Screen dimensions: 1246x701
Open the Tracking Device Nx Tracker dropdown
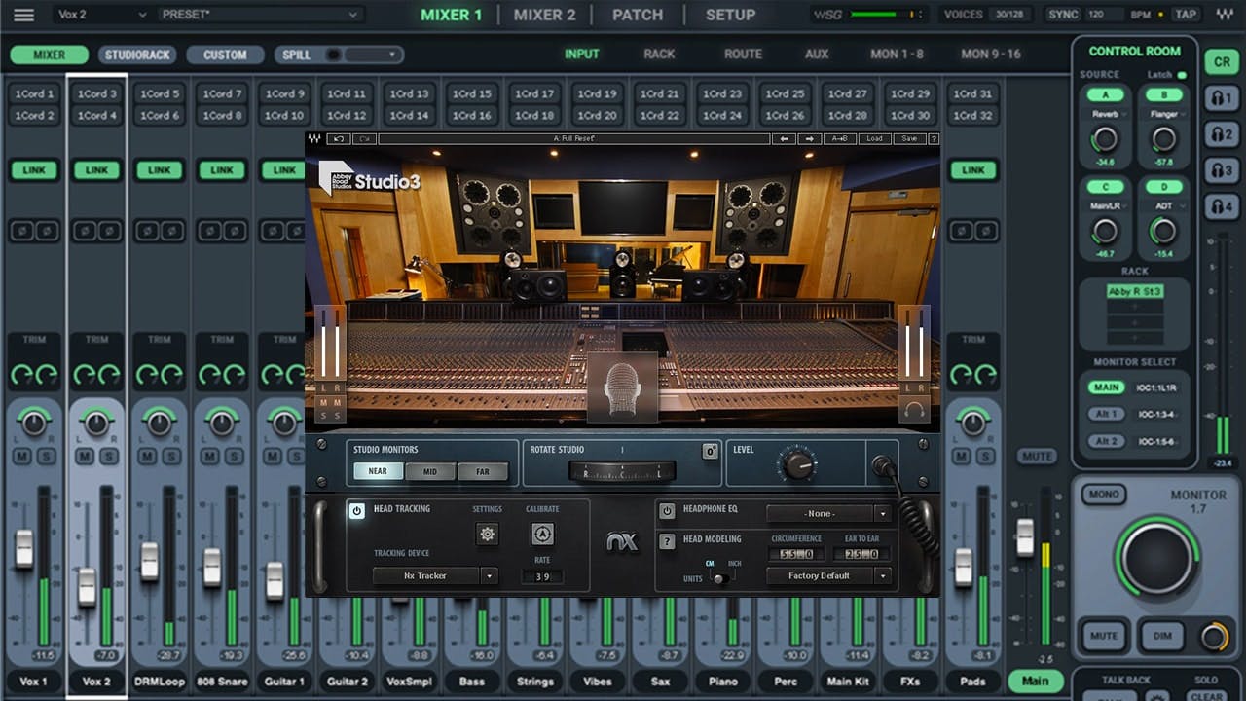pos(434,575)
